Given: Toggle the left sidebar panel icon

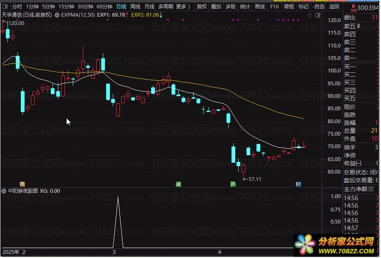Looking at the screenshot, I should pos(5,7).
